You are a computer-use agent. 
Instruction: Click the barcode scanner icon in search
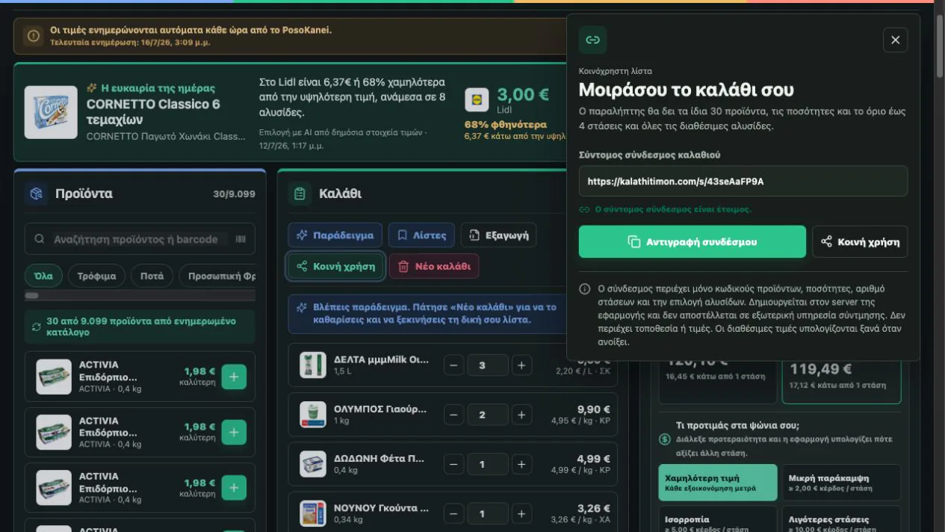[241, 239]
